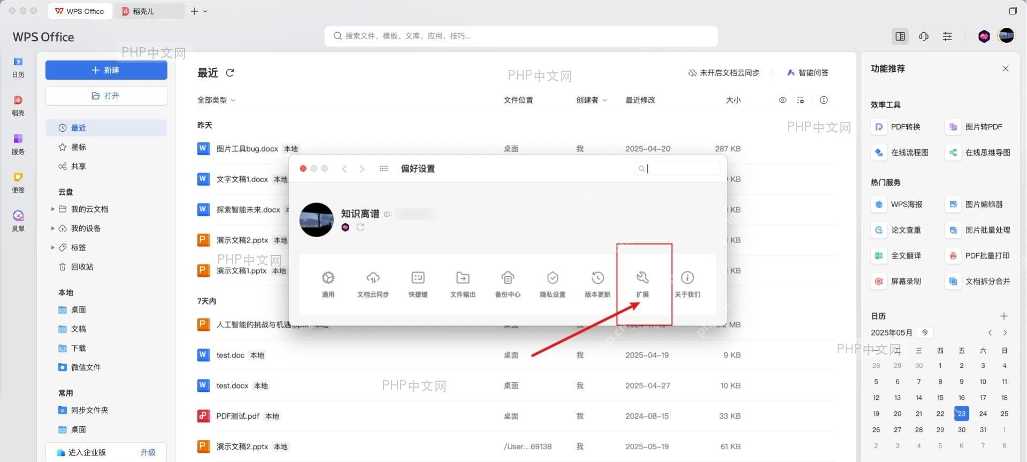Expand the 全部类型 file type filter
Screen dimensions: 1027x462
pyautogui.click(x=216, y=100)
